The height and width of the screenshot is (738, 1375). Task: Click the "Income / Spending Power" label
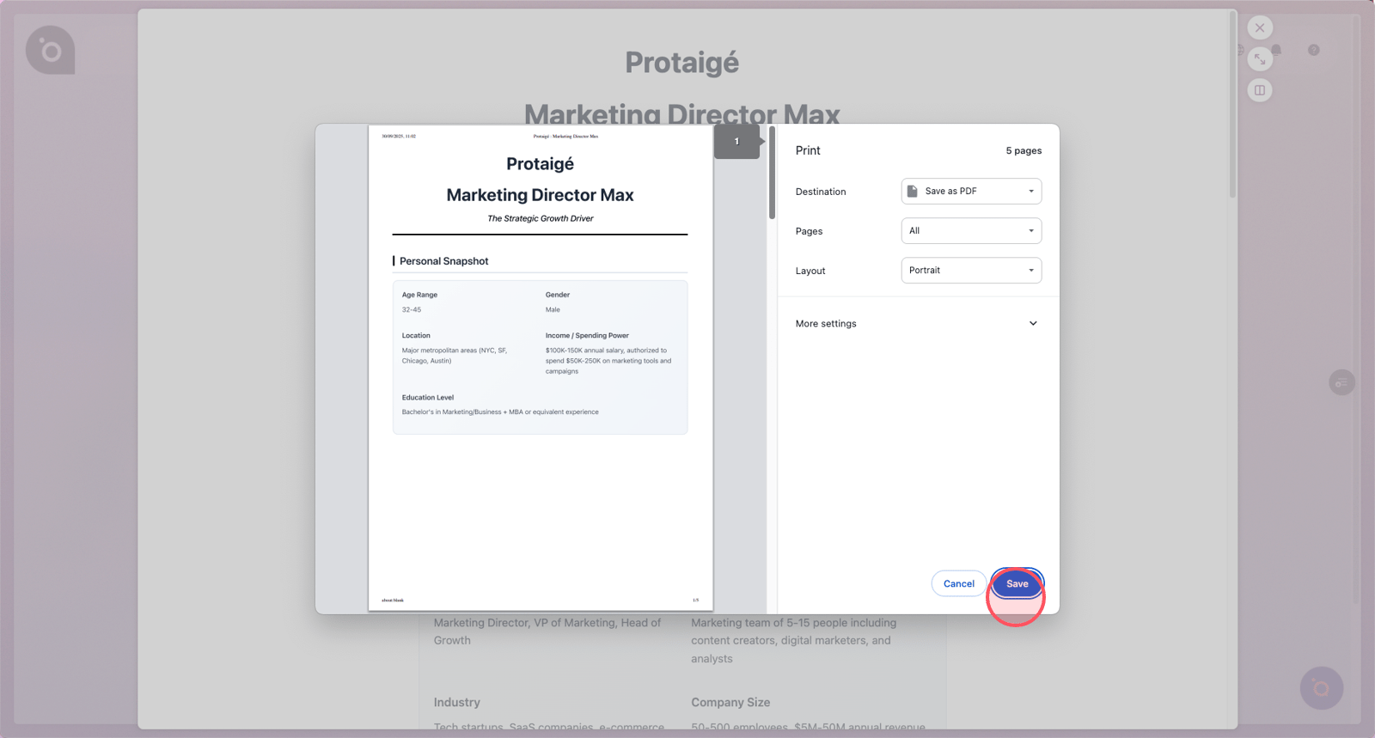pyautogui.click(x=587, y=335)
